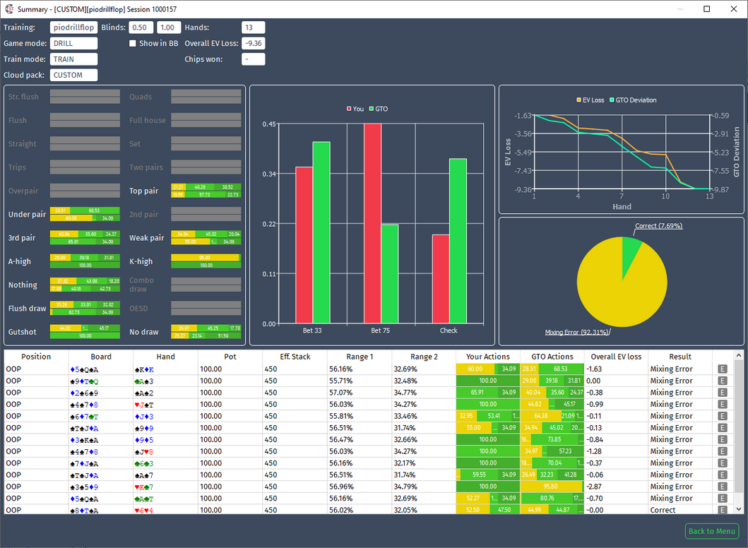Click the E icon on the Correct result row
Image resolution: width=748 pixels, height=548 pixels.
point(723,510)
